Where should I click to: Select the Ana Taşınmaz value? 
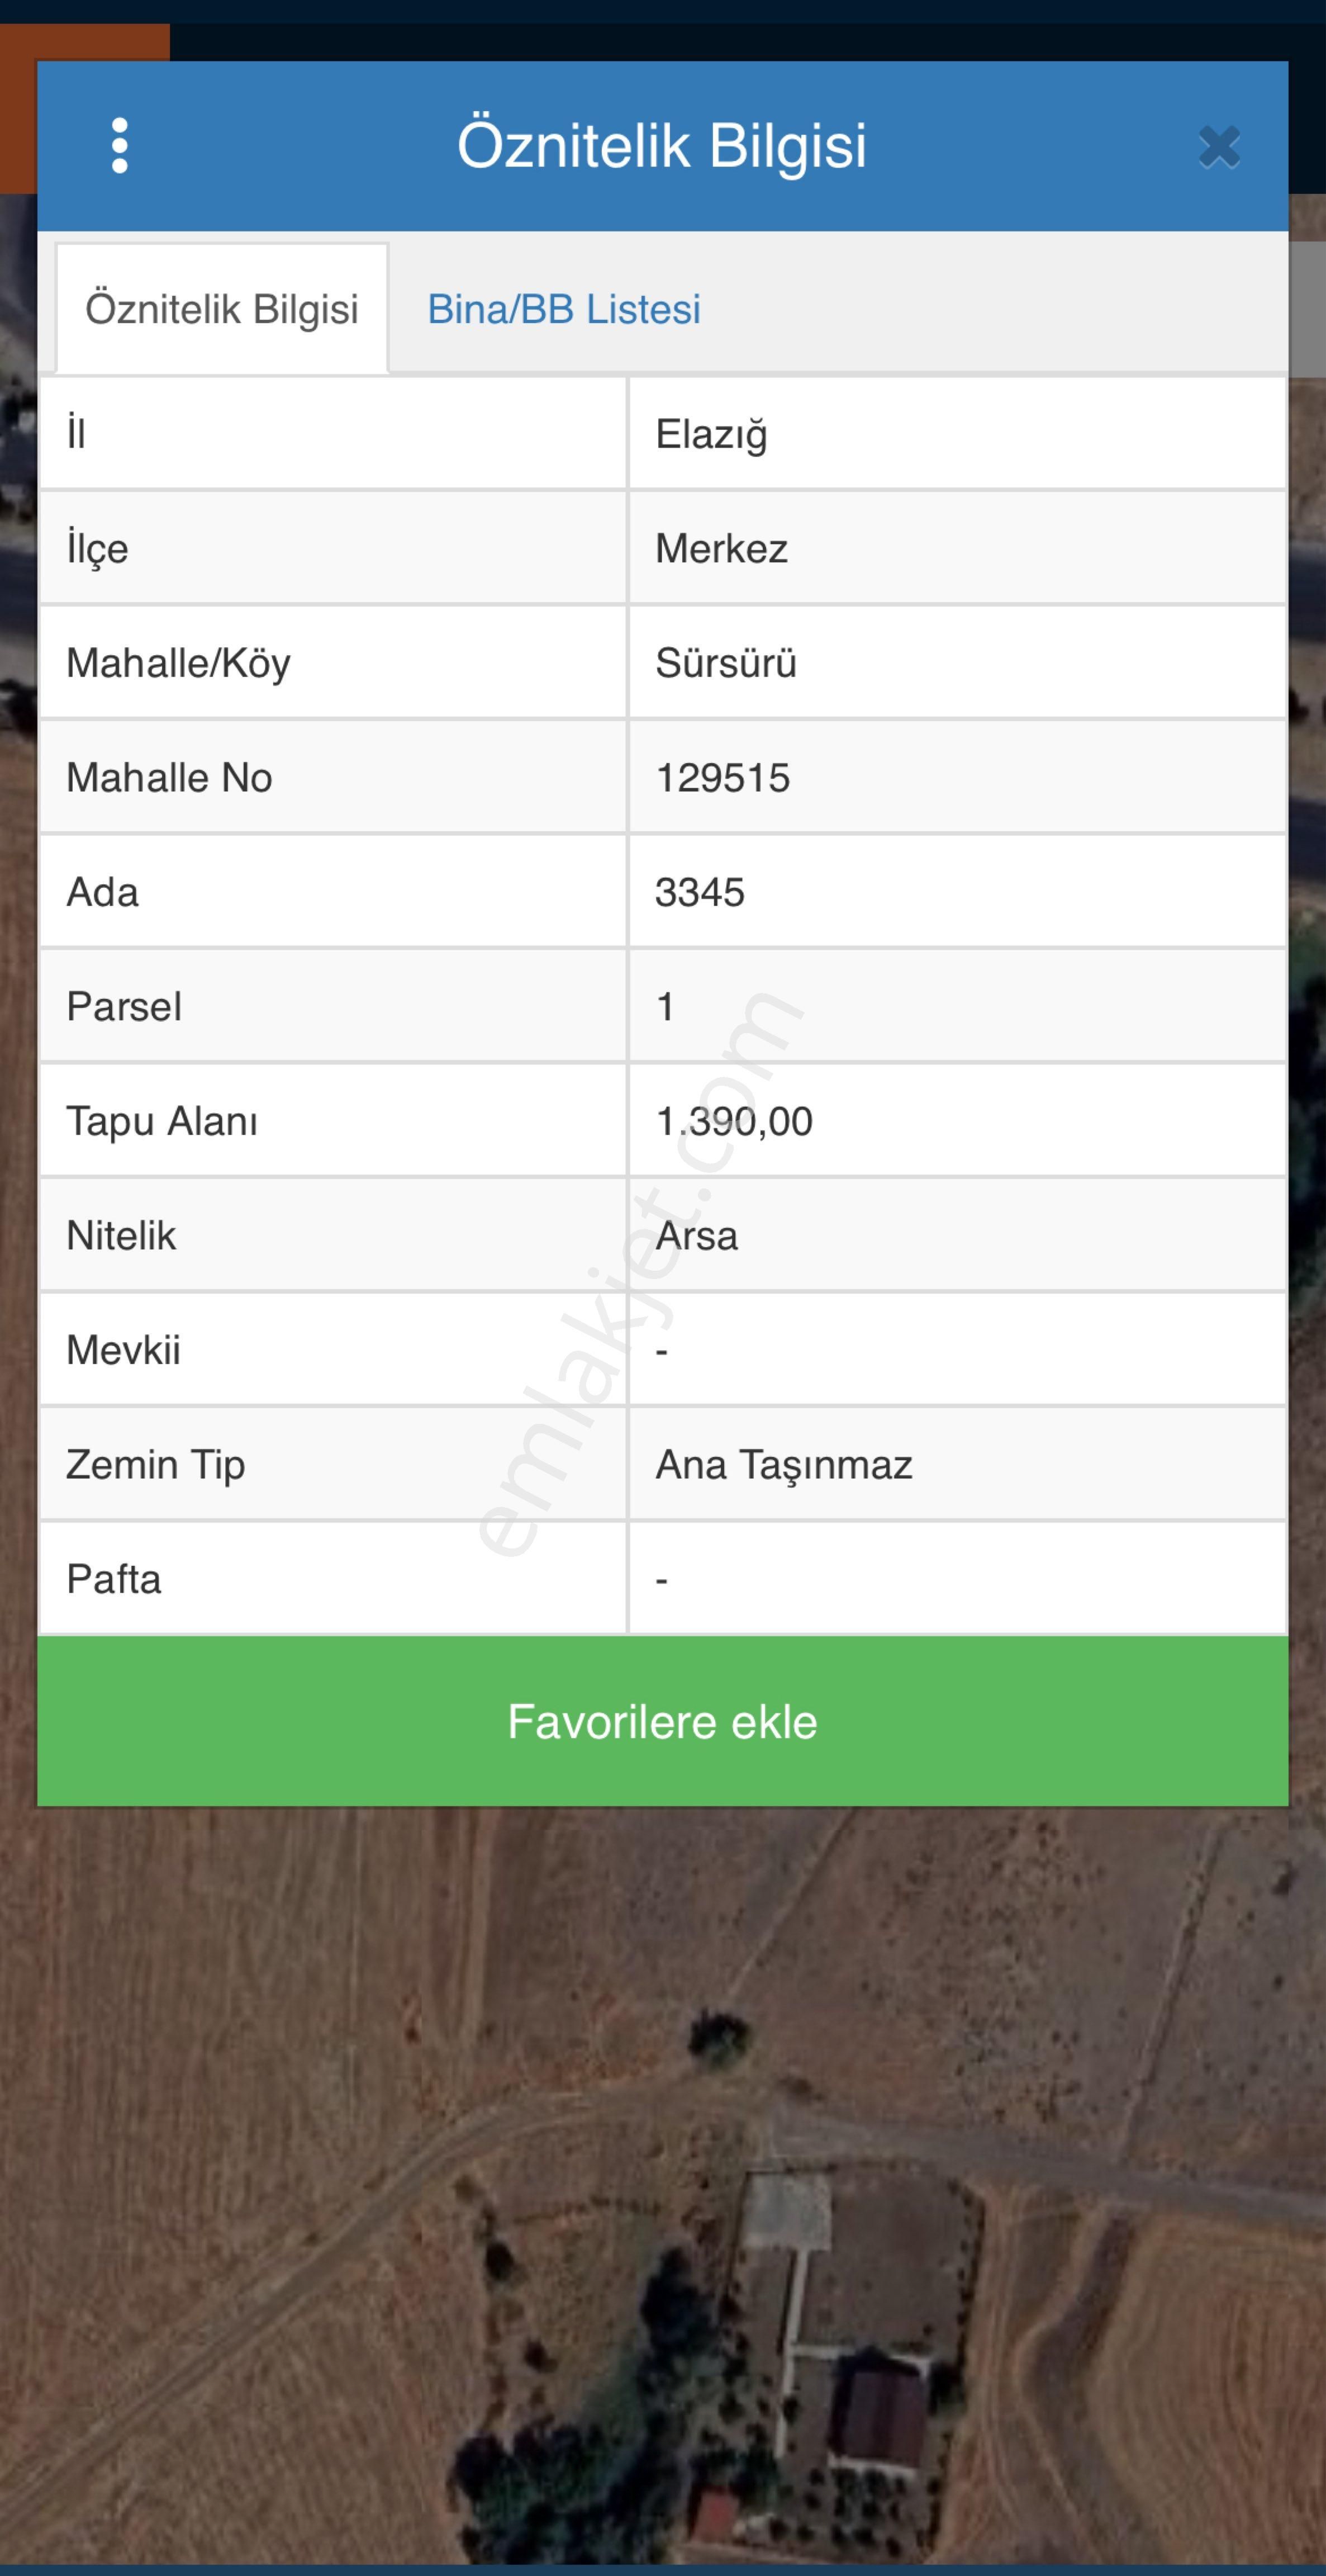coord(783,1465)
